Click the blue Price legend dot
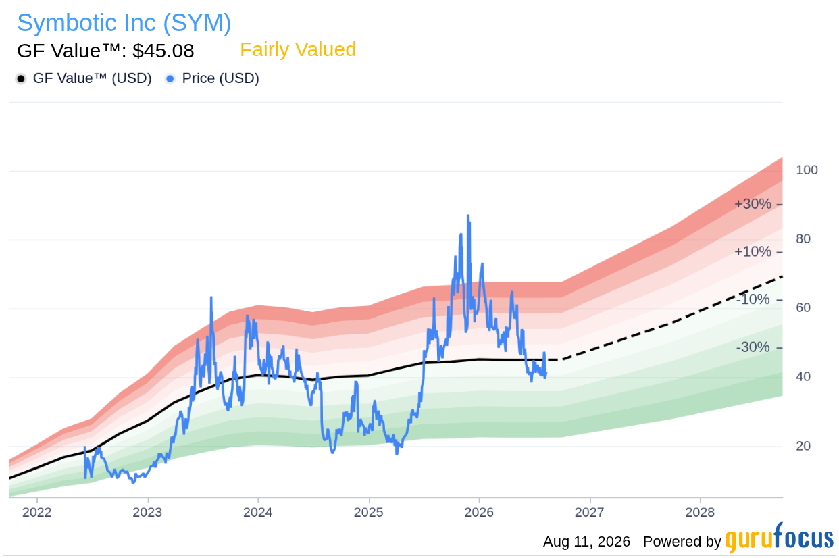 (170, 79)
